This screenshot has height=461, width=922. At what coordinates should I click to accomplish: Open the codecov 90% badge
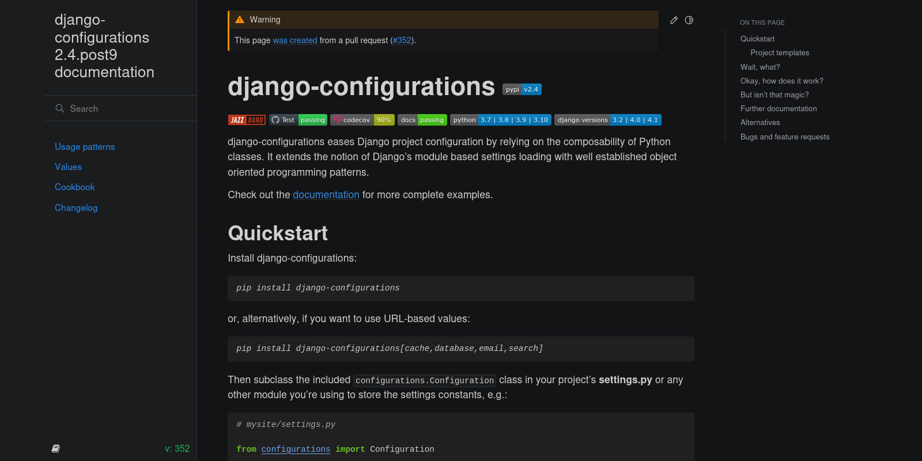click(362, 120)
